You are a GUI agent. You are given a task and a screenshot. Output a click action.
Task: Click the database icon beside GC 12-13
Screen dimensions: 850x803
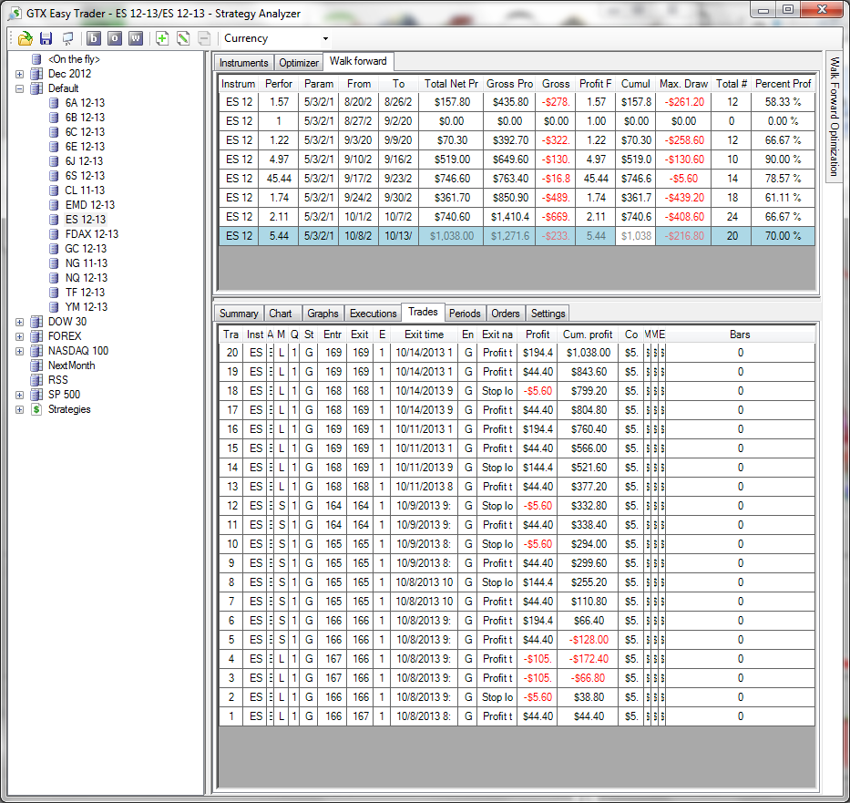tap(54, 249)
